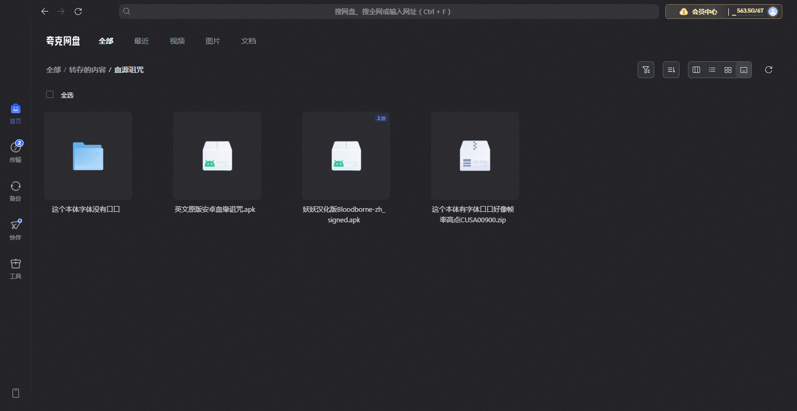Screen dimensions: 797x411
Task: Go back with the left arrow button
Action: click(x=45, y=11)
